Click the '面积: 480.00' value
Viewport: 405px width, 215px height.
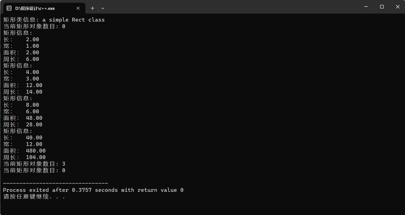pos(36,151)
